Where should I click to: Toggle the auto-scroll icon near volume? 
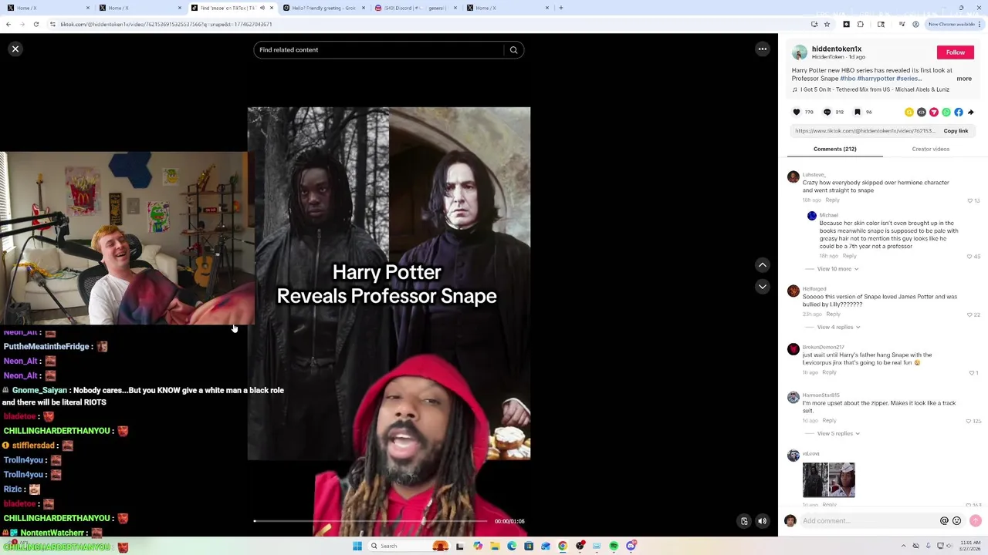coord(744,522)
